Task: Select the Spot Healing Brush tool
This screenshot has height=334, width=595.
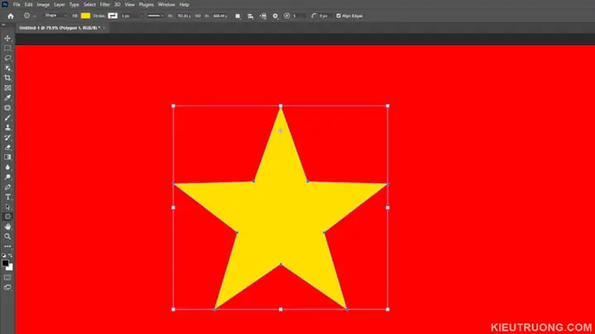Action: click(7, 108)
